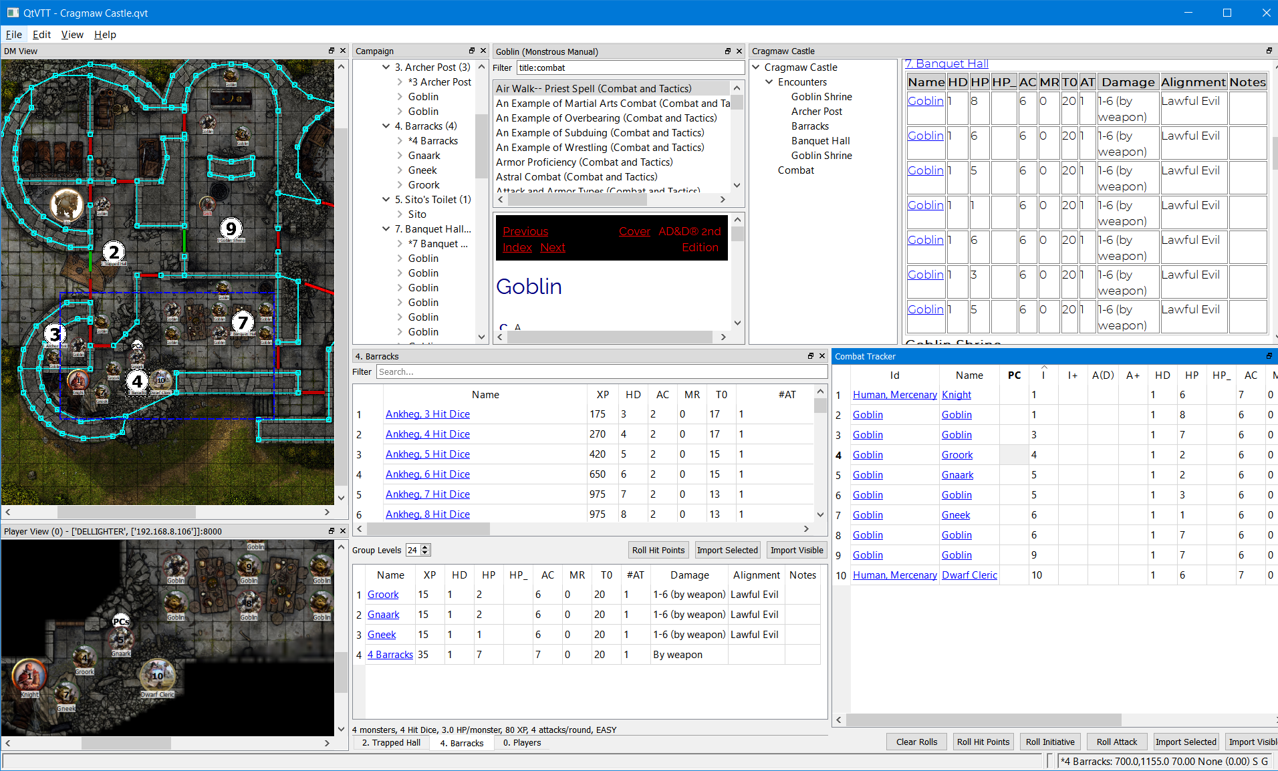Decrease the Group Levels spinner value
The height and width of the screenshot is (771, 1278).
click(x=425, y=553)
